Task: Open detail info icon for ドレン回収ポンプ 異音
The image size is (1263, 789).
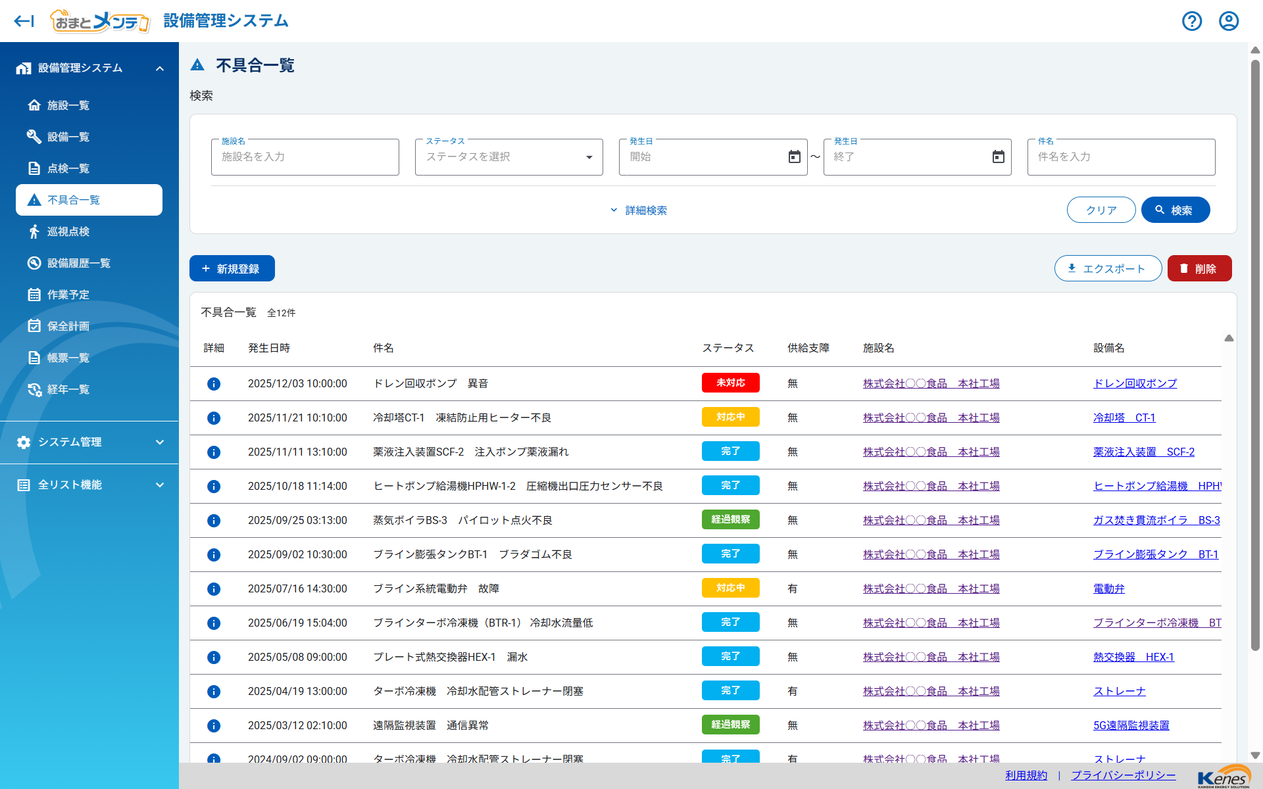Action: pyautogui.click(x=214, y=384)
